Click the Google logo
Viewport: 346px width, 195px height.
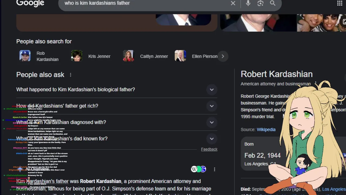(30, 3)
